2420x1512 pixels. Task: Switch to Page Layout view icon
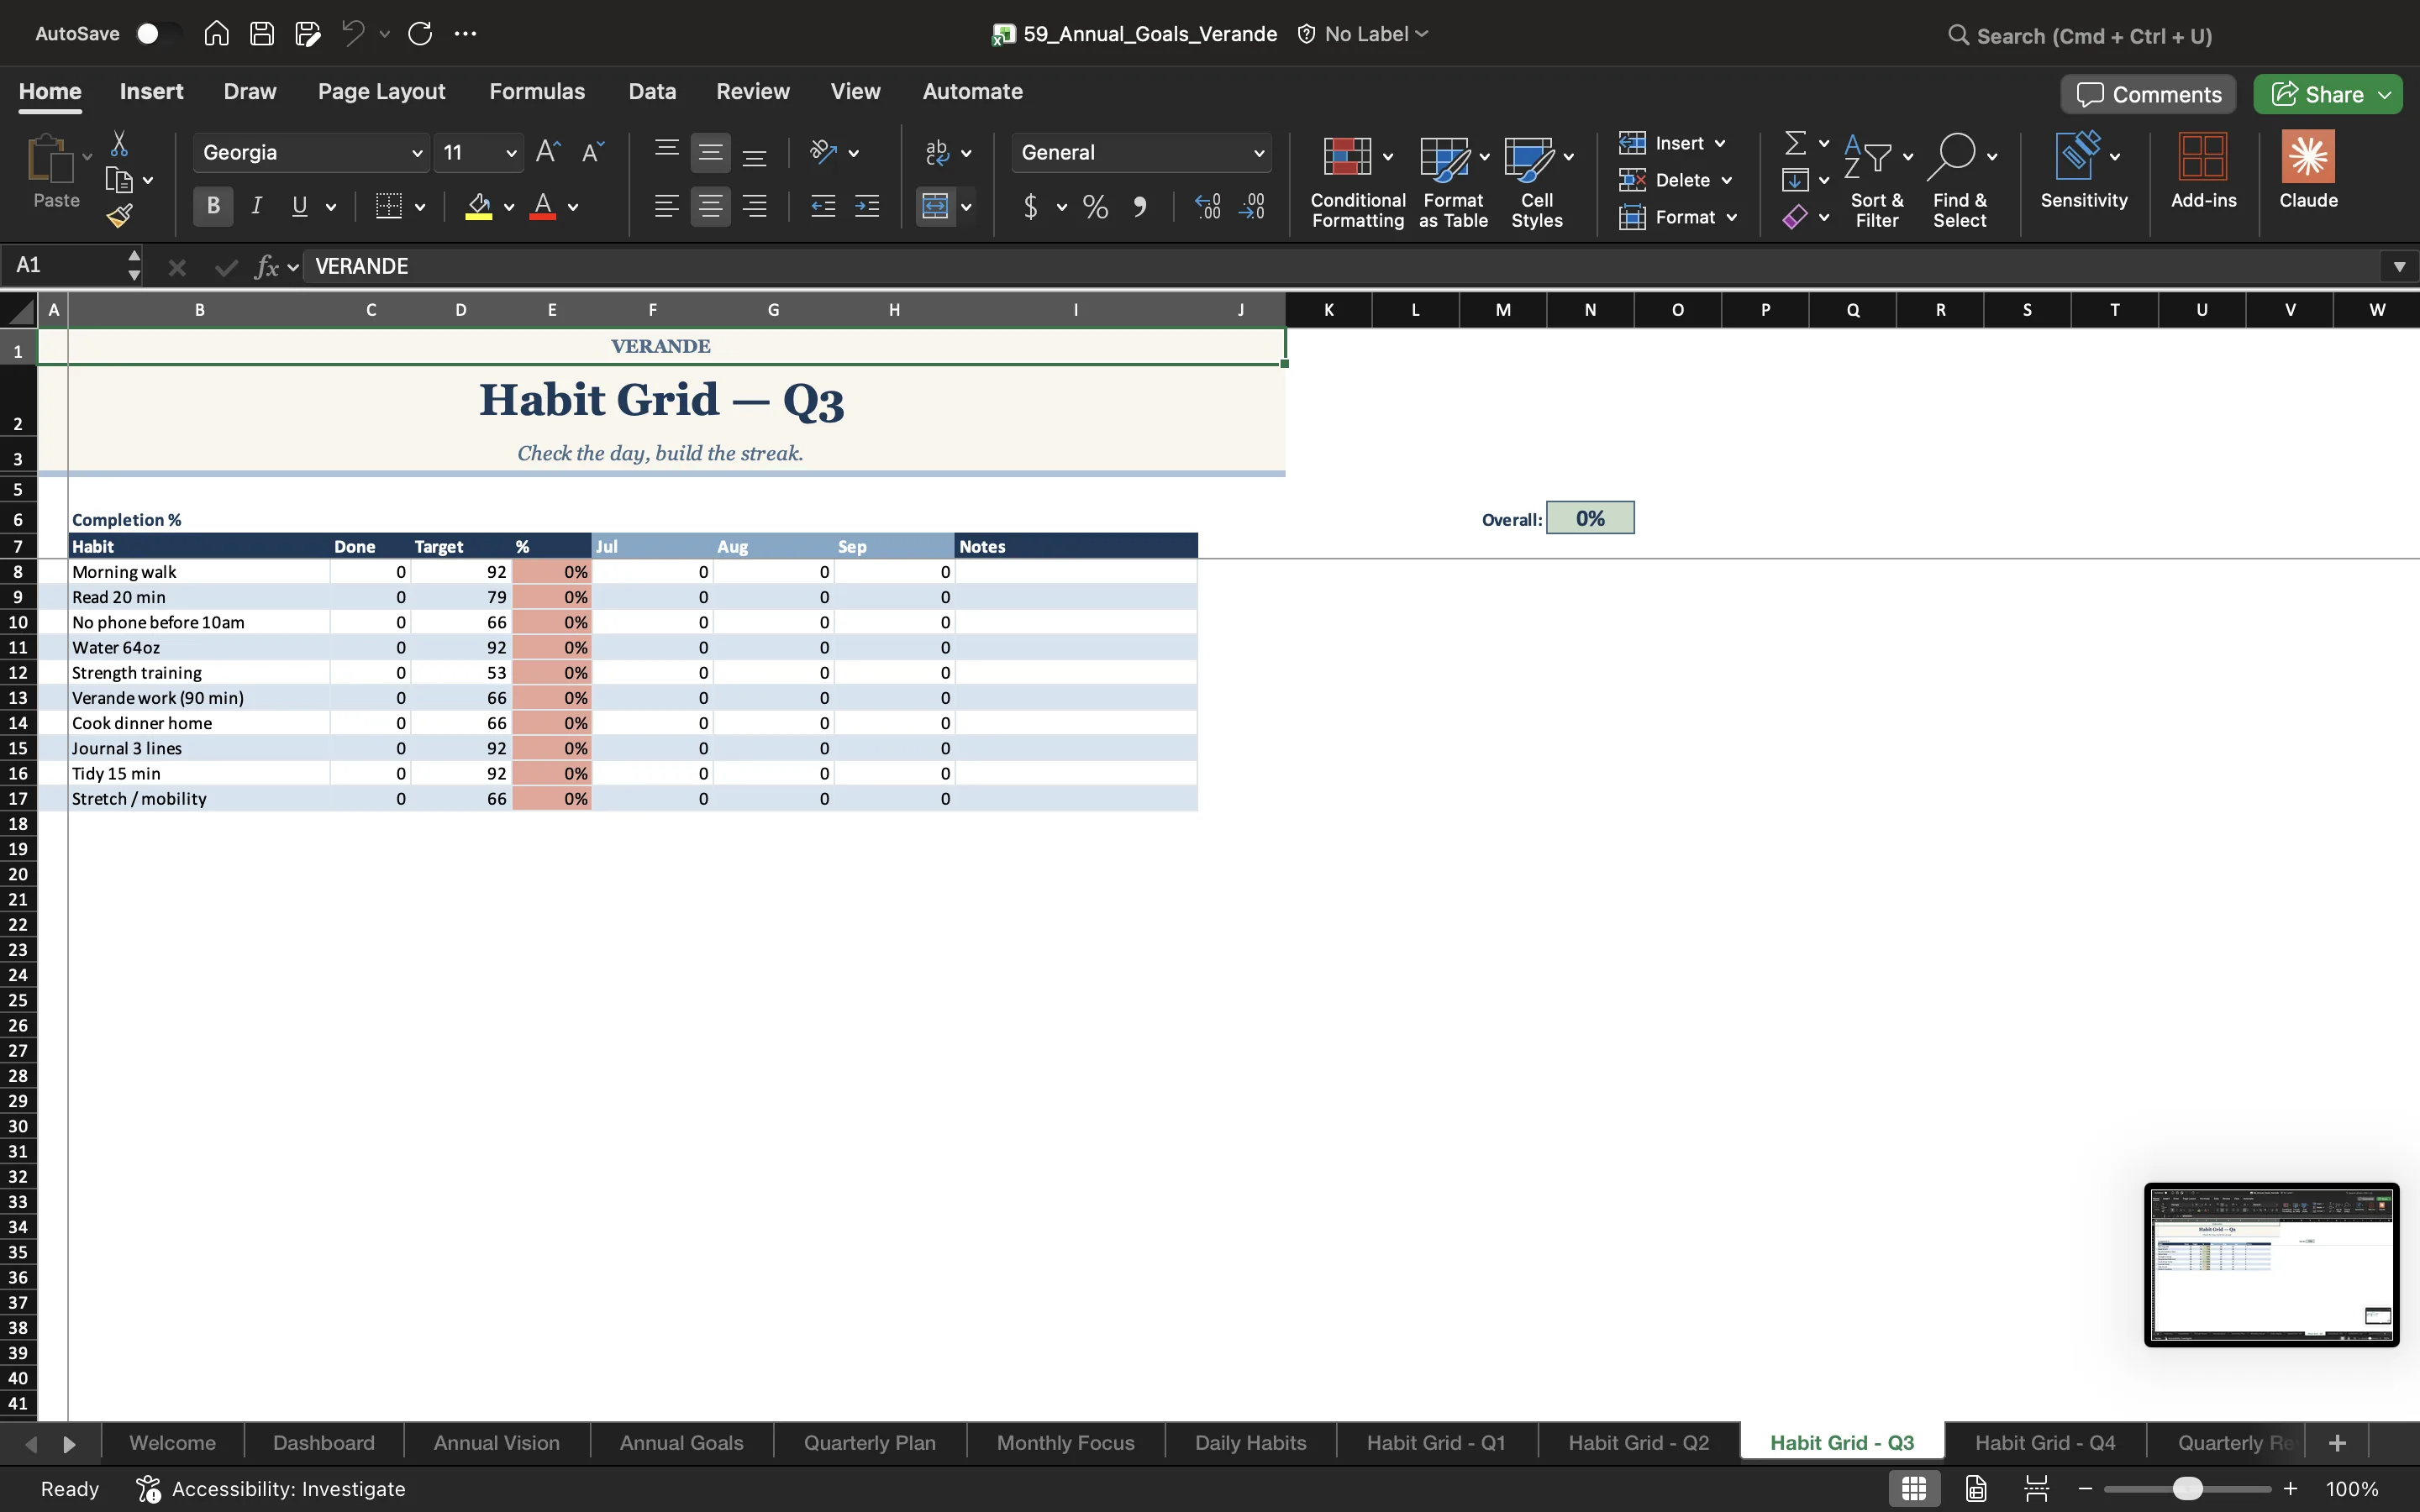pos(1976,1488)
